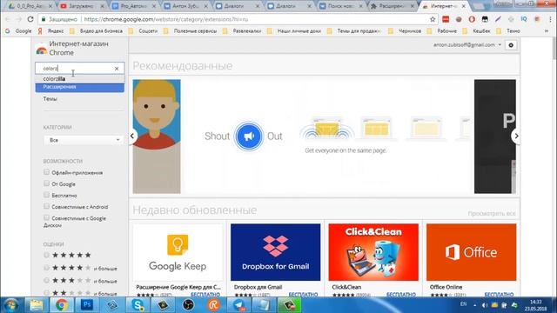Image resolution: width=557 pixels, height=313 pixels.
Task: Open the Windows Start button
Action: coord(11,305)
